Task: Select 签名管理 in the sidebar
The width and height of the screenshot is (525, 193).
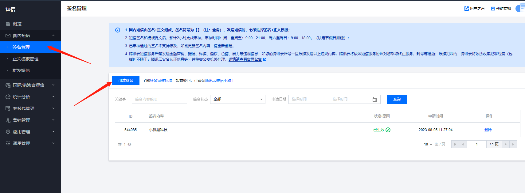Action: pos(30,47)
